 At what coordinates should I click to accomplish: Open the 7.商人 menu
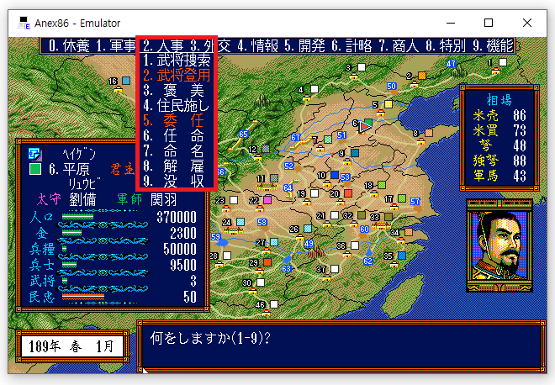pos(399,45)
